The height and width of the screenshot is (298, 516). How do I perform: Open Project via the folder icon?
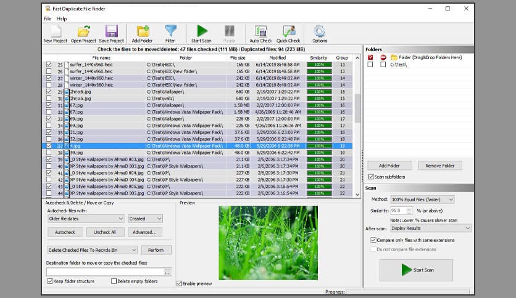point(83,31)
